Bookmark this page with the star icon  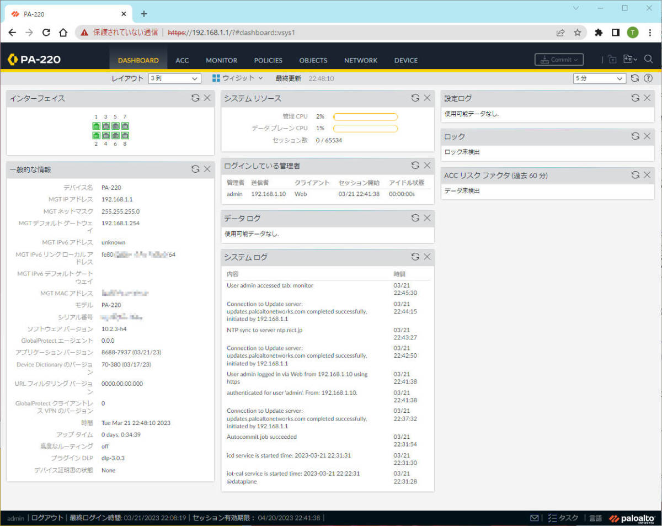pyautogui.click(x=578, y=33)
